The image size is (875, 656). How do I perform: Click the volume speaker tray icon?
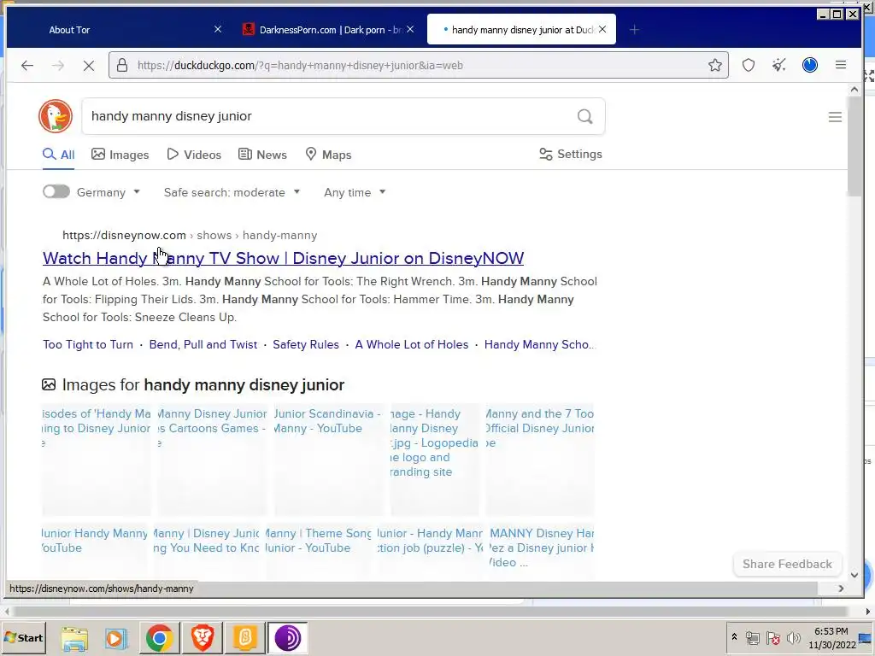pos(793,637)
